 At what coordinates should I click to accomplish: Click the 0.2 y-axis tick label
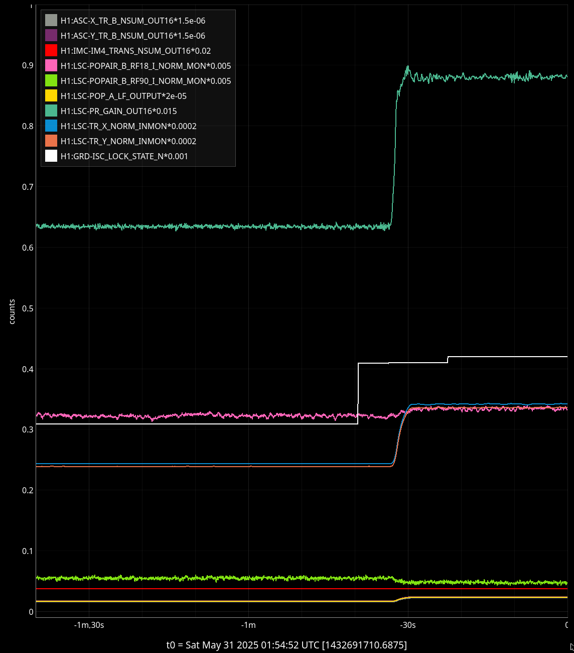tap(28, 490)
